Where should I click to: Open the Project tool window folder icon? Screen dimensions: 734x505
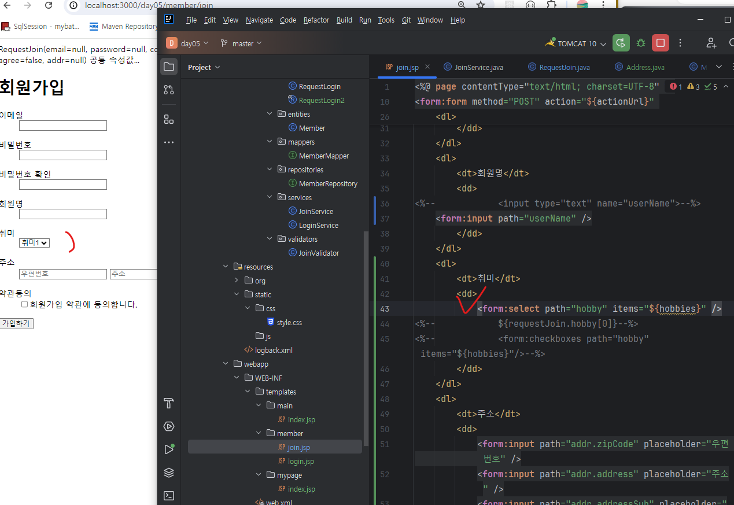tap(168, 67)
